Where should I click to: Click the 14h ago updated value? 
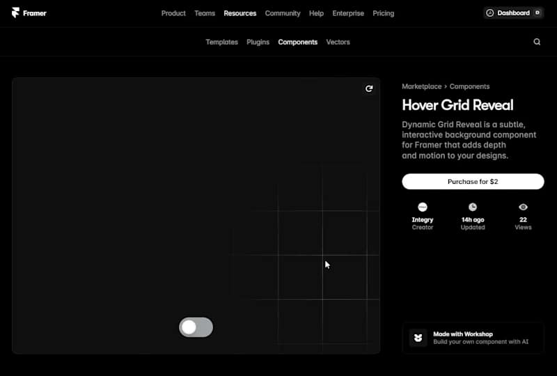[473, 219]
